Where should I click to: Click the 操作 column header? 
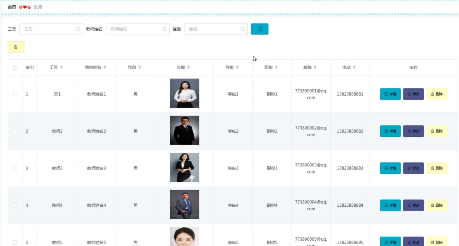pos(413,67)
